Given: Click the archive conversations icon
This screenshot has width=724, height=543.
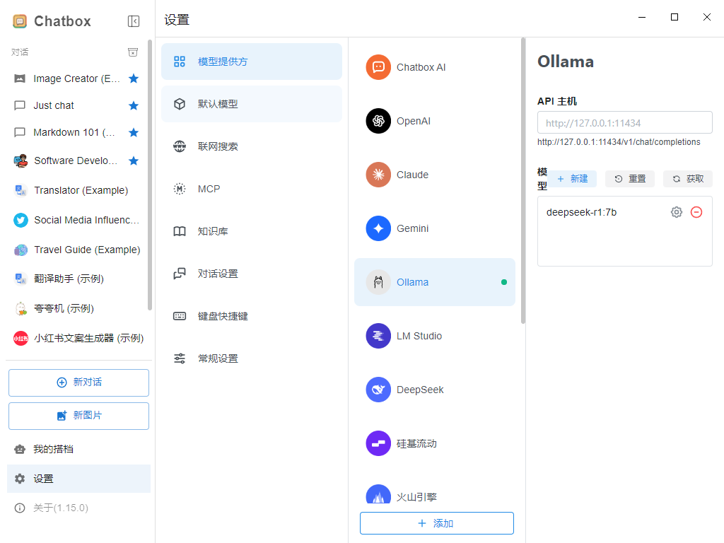Looking at the screenshot, I should pyautogui.click(x=132, y=52).
